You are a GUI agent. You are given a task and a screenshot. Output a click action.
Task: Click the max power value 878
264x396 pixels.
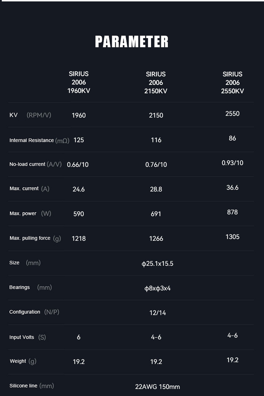[x=232, y=212]
